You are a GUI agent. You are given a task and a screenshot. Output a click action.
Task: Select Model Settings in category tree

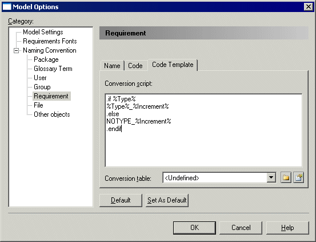tap(43, 32)
